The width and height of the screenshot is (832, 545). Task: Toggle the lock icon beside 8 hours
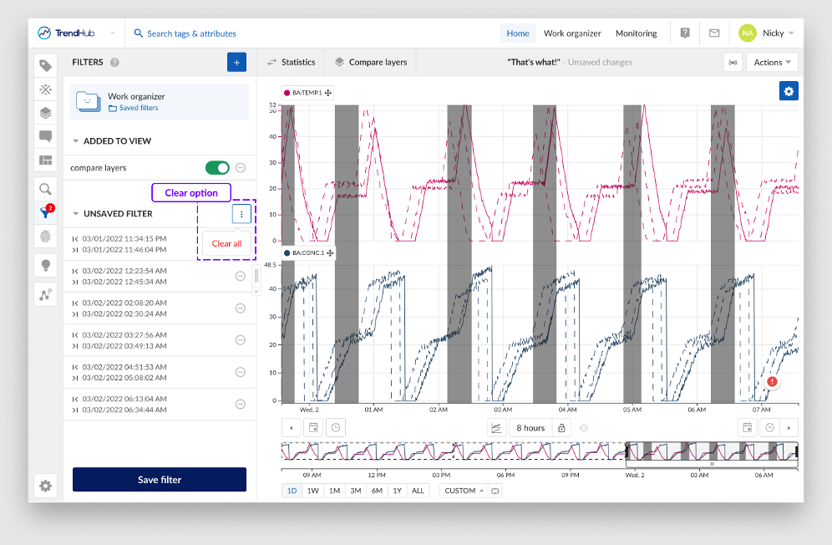click(x=561, y=428)
